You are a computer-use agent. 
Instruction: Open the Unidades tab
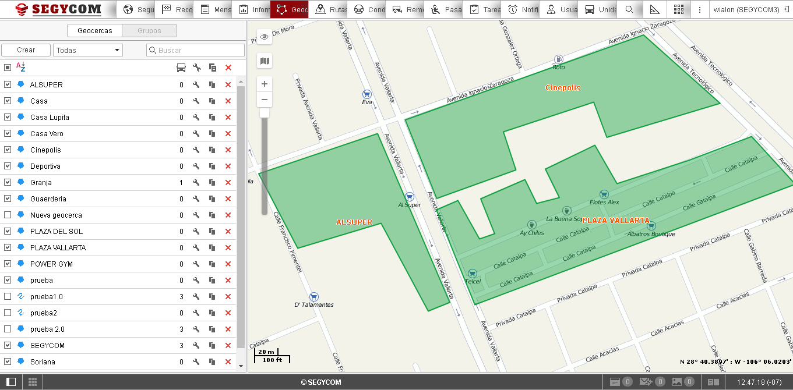click(597, 9)
